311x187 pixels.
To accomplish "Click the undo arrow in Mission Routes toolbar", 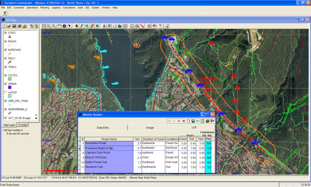I will pos(198,121).
